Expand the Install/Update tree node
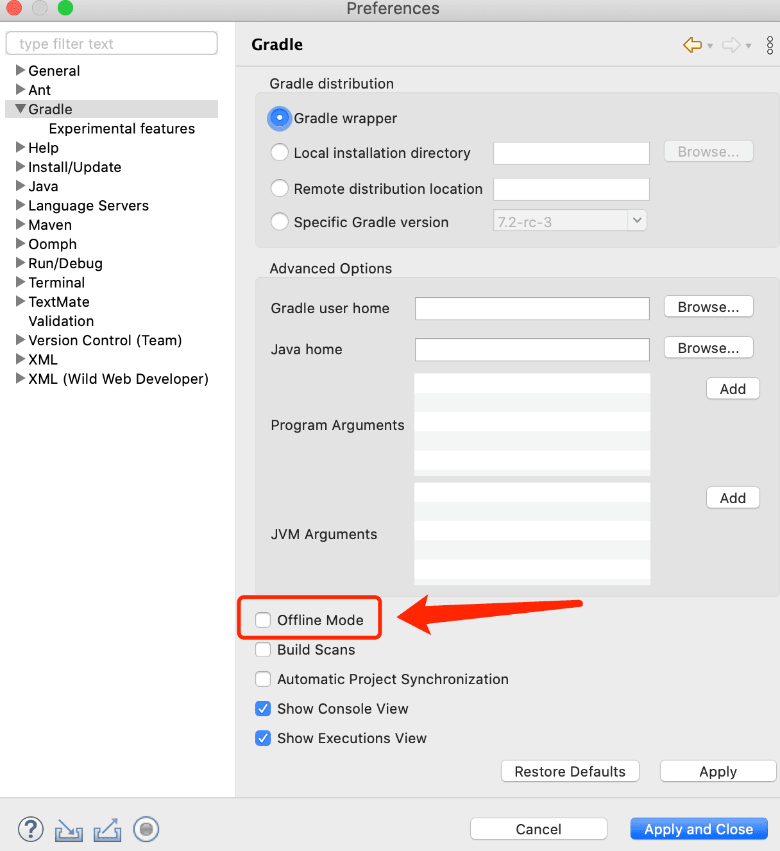The height and width of the screenshot is (851, 780). point(21,166)
